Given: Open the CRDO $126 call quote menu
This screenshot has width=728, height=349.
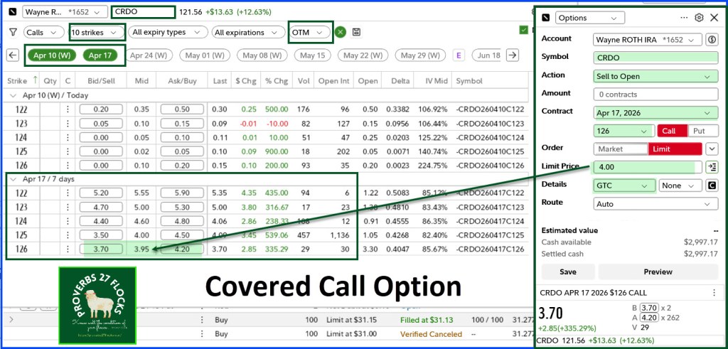Looking at the screenshot, I should [713, 292].
